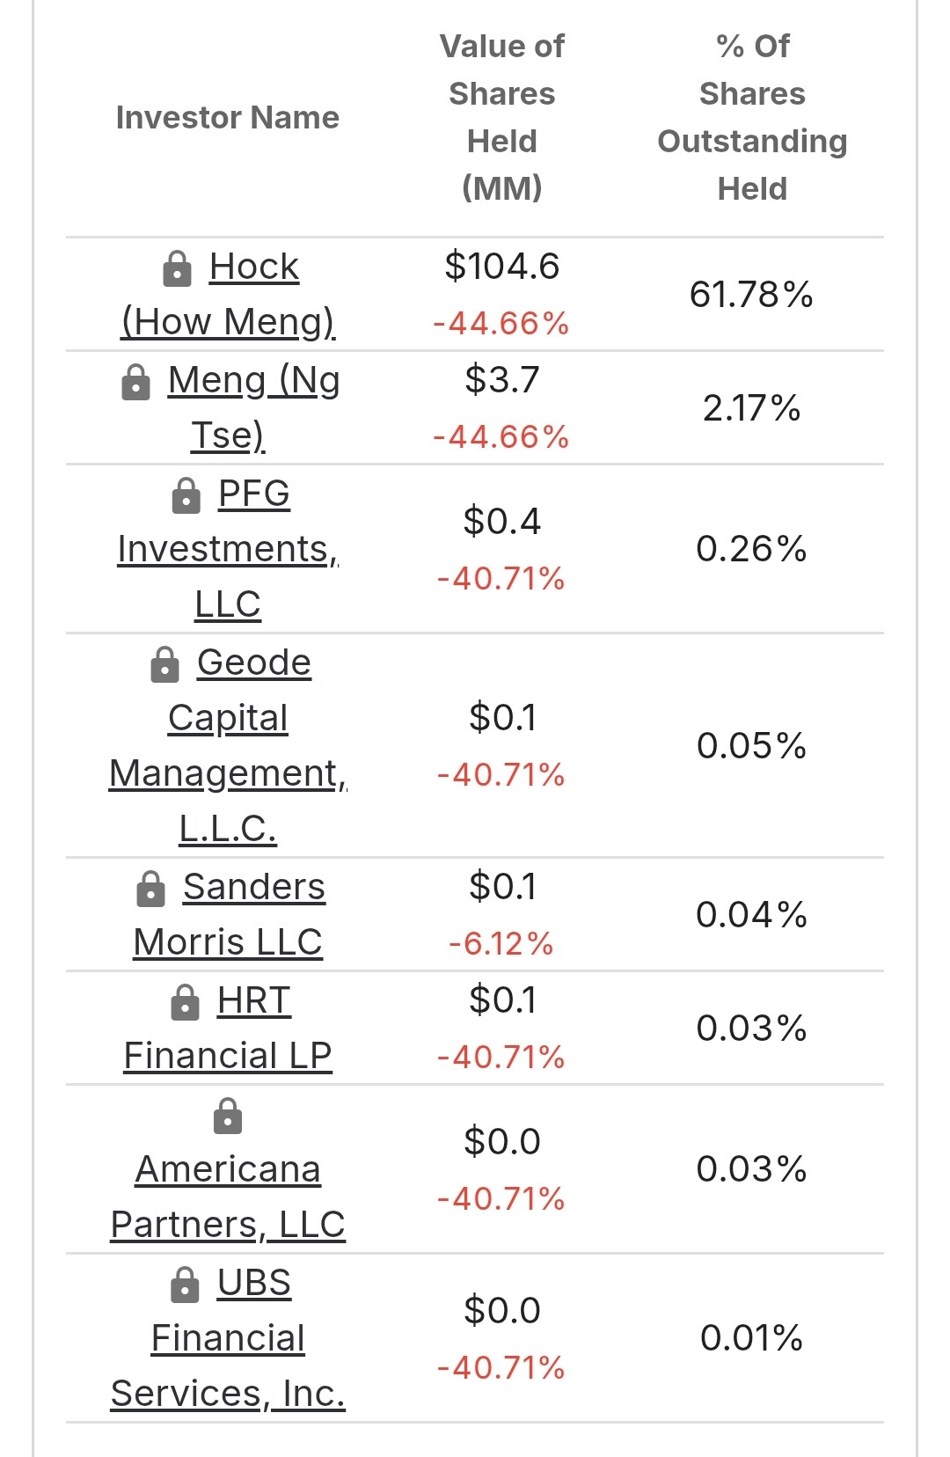Screen dimensions: 950x1457
Task: Click the lock icon above Americana Partners
Action: 228,1117
